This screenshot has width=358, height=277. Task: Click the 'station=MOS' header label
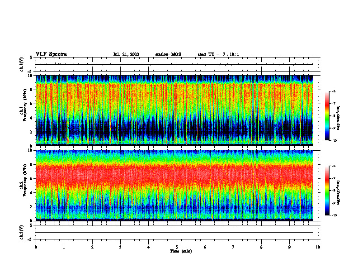(168, 54)
